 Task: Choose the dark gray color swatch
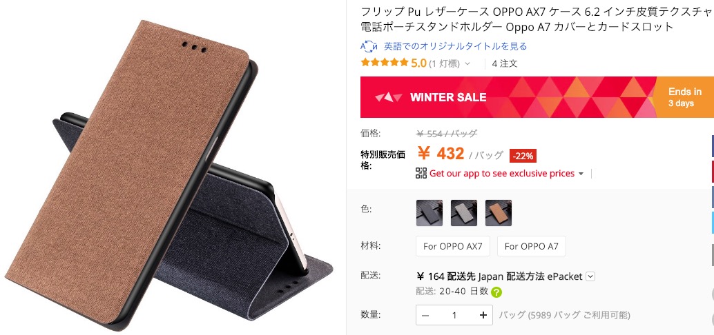click(430, 213)
